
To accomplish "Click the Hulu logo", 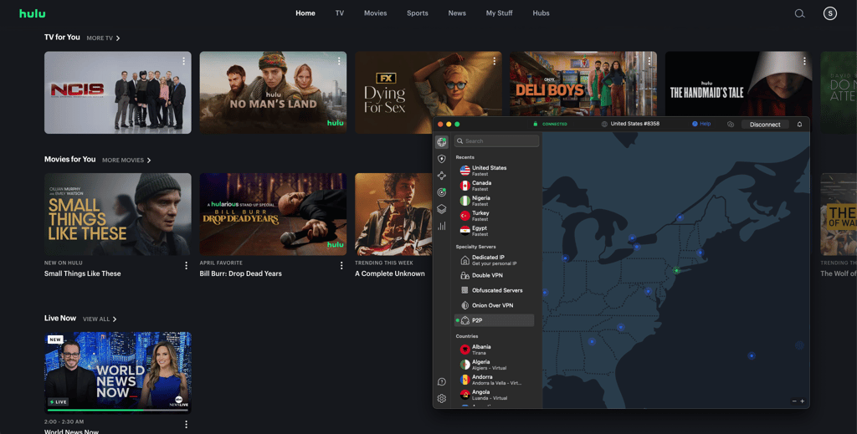I will point(33,13).
